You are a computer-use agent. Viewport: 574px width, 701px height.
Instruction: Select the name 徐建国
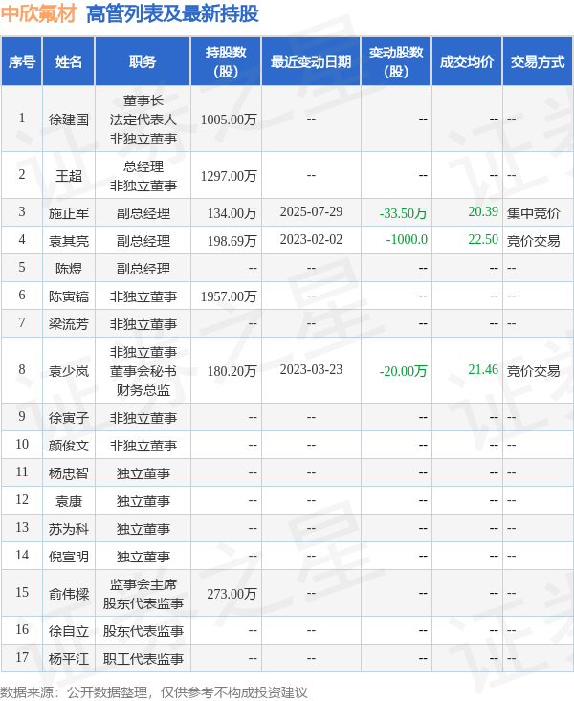point(69,120)
